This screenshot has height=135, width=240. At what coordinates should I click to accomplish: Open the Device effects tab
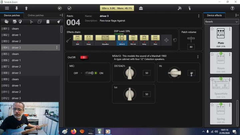pos(214,15)
